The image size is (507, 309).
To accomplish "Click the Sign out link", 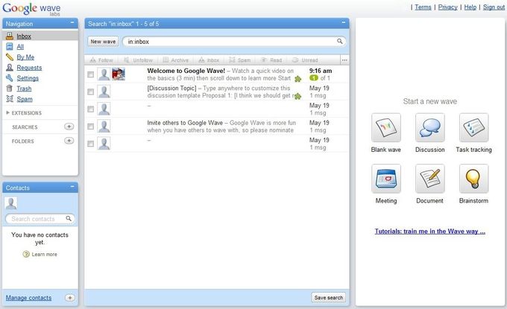I will click(494, 7).
